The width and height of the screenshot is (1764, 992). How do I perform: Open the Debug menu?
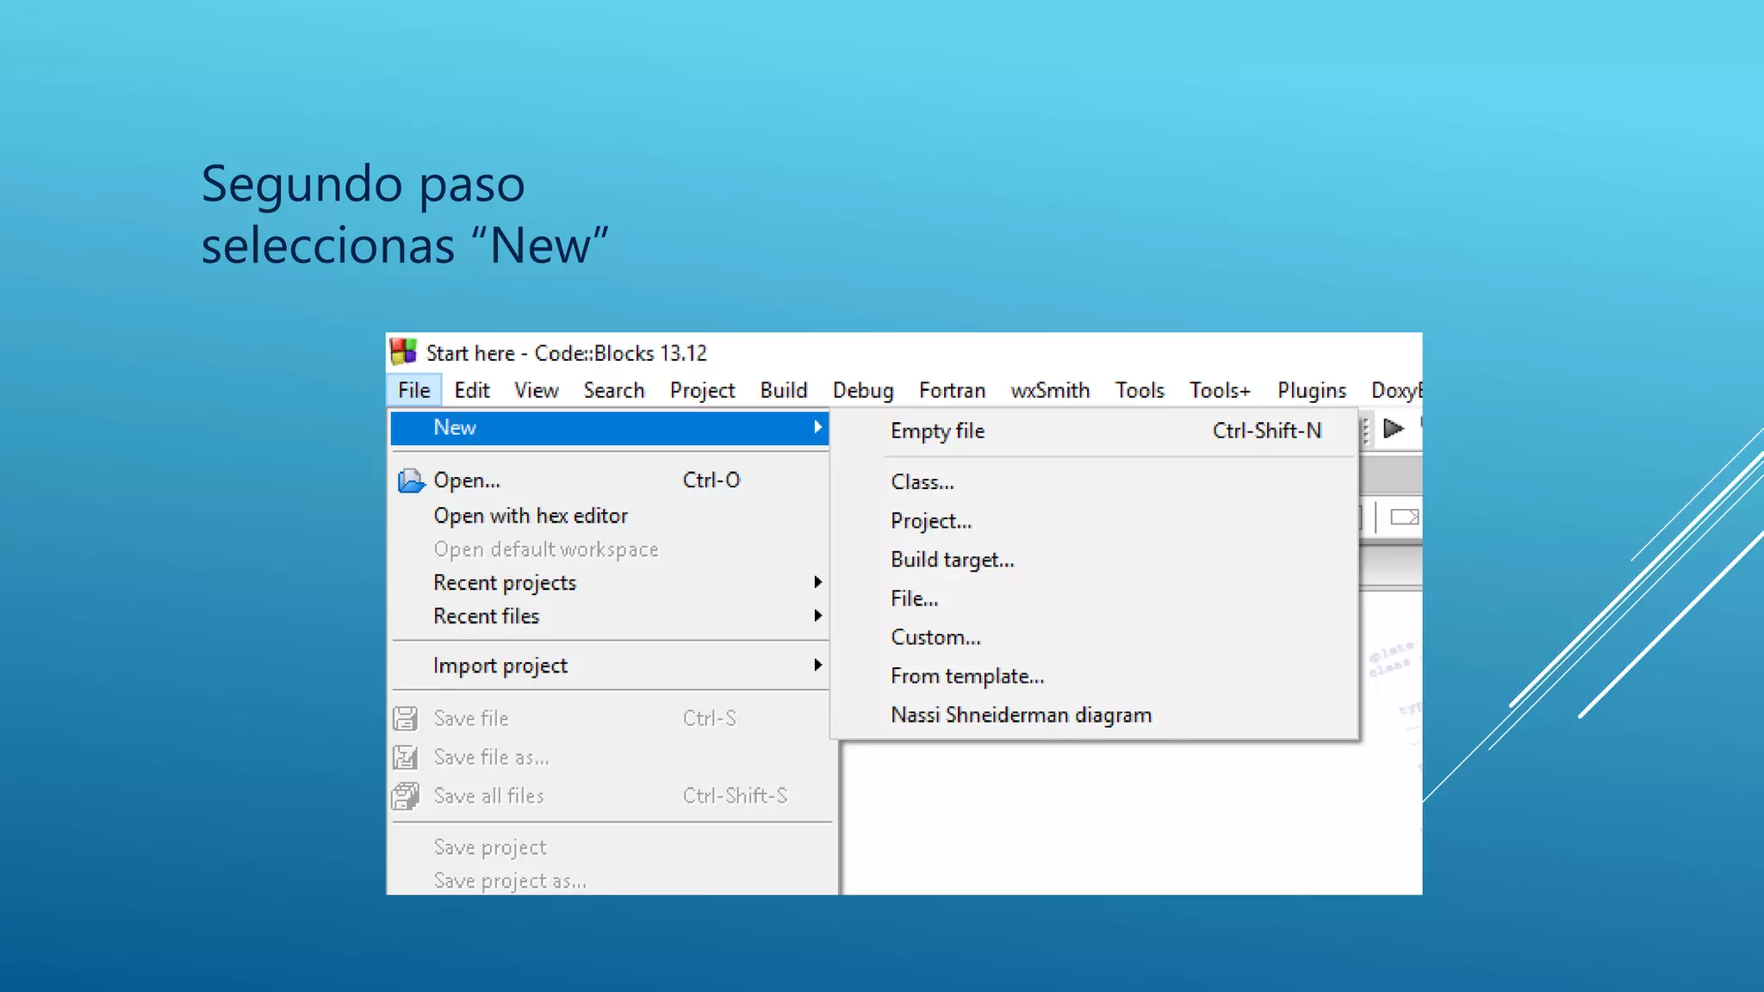[863, 391]
